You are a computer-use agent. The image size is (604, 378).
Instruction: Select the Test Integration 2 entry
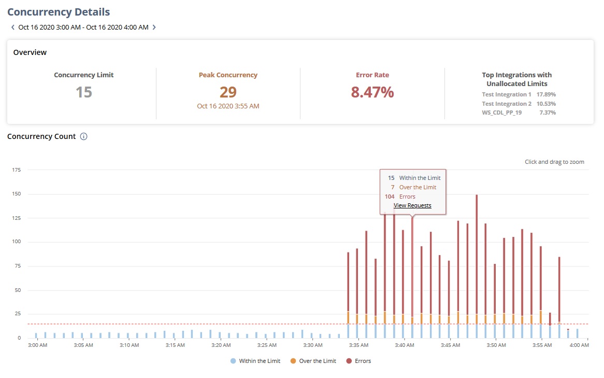pyautogui.click(x=507, y=104)
